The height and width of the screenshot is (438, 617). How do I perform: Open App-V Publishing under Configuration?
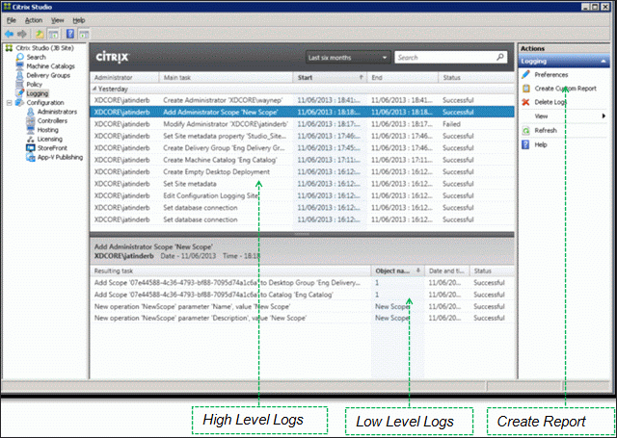coord(60,157)
